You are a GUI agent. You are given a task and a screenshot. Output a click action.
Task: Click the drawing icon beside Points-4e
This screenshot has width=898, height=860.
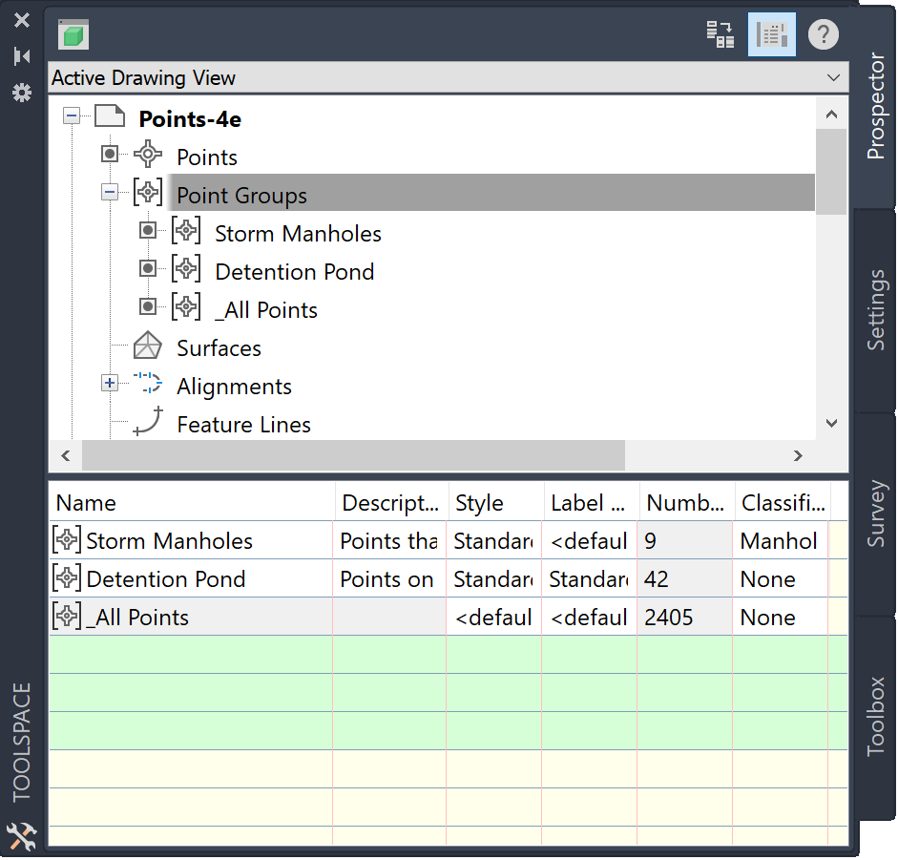108,116
